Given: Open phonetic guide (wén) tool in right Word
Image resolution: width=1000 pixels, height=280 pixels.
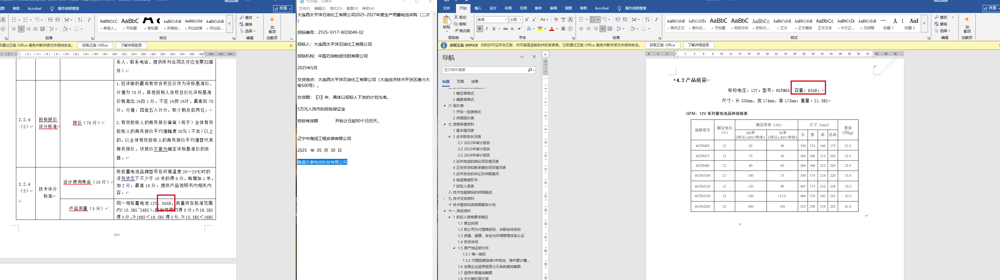Looking at the screenshot, I should [x=563, y=19].
